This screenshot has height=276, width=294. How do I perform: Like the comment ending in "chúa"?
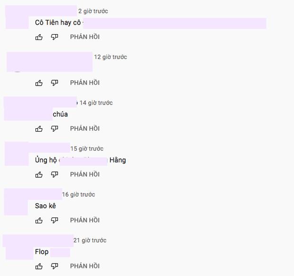click(x=39, y=129)
